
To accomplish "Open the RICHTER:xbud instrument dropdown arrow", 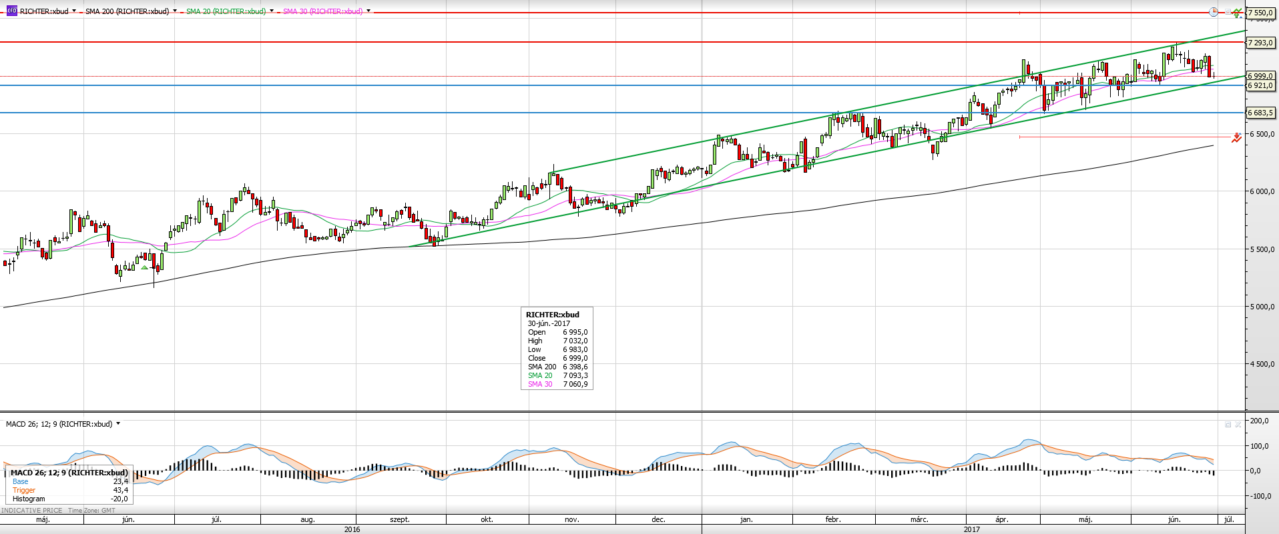I will (73, 11).
